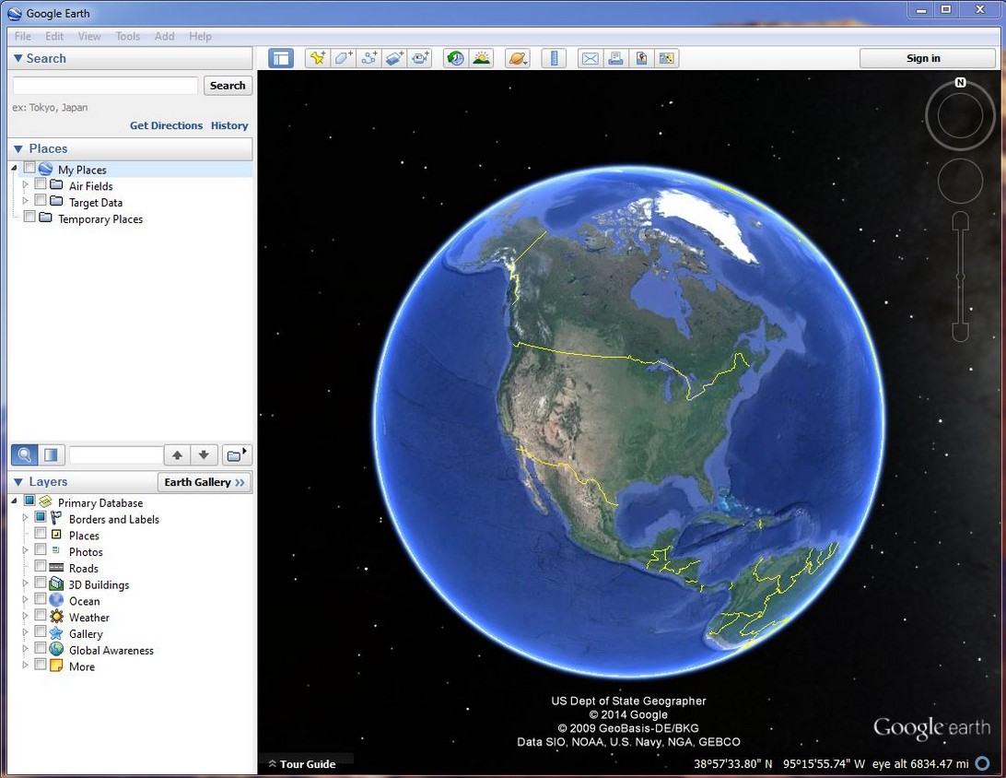Click the Search button
The height and width of the screenshot is (778, 1006).
click(x=228, y=86)
